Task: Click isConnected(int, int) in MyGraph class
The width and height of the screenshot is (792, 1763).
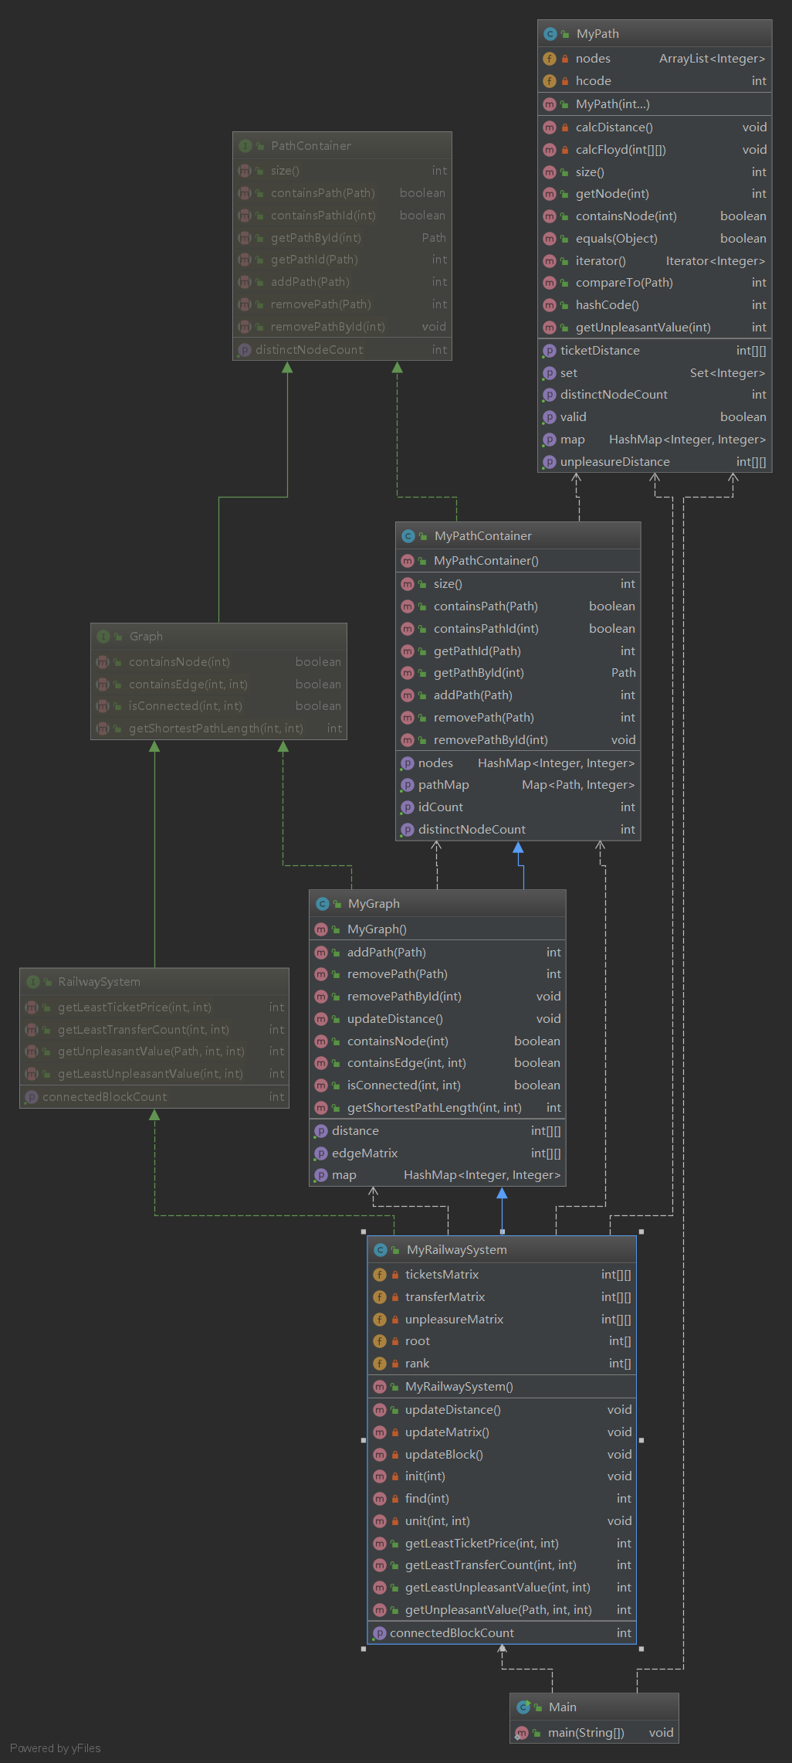Action: click(404, 1085)
